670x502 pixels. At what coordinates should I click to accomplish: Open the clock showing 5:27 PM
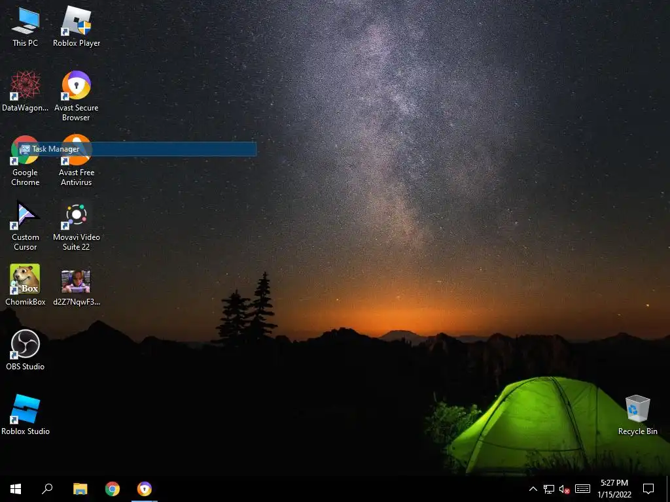614,489
